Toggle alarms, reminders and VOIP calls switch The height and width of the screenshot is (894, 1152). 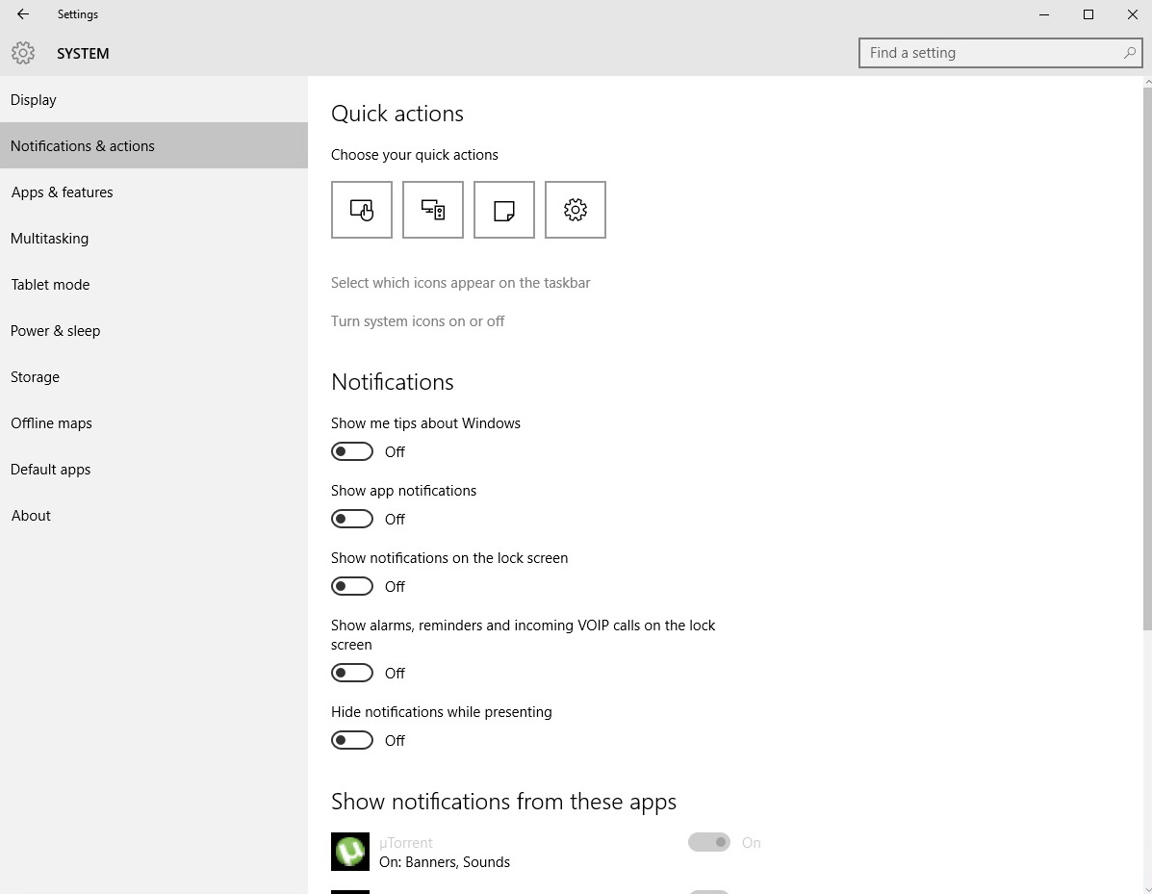click(x=352, y=673)
